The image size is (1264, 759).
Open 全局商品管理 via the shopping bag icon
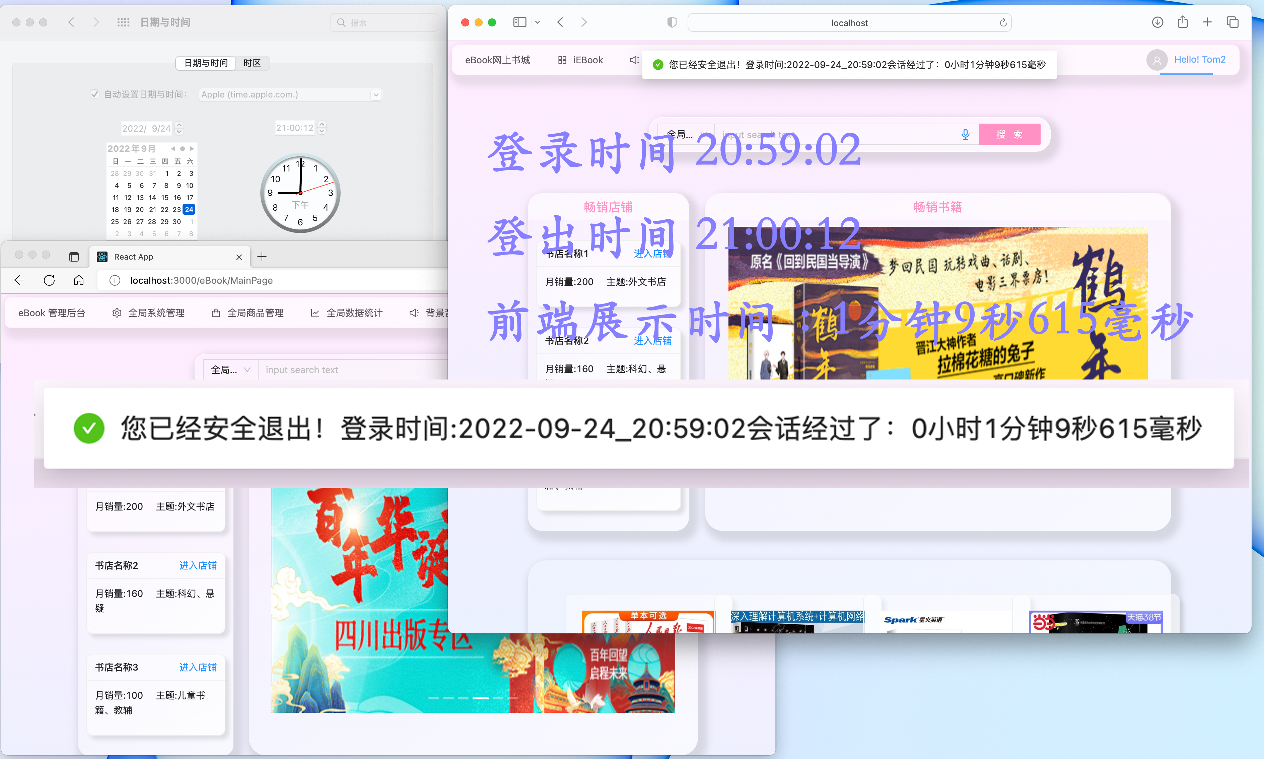pos(216,313)
